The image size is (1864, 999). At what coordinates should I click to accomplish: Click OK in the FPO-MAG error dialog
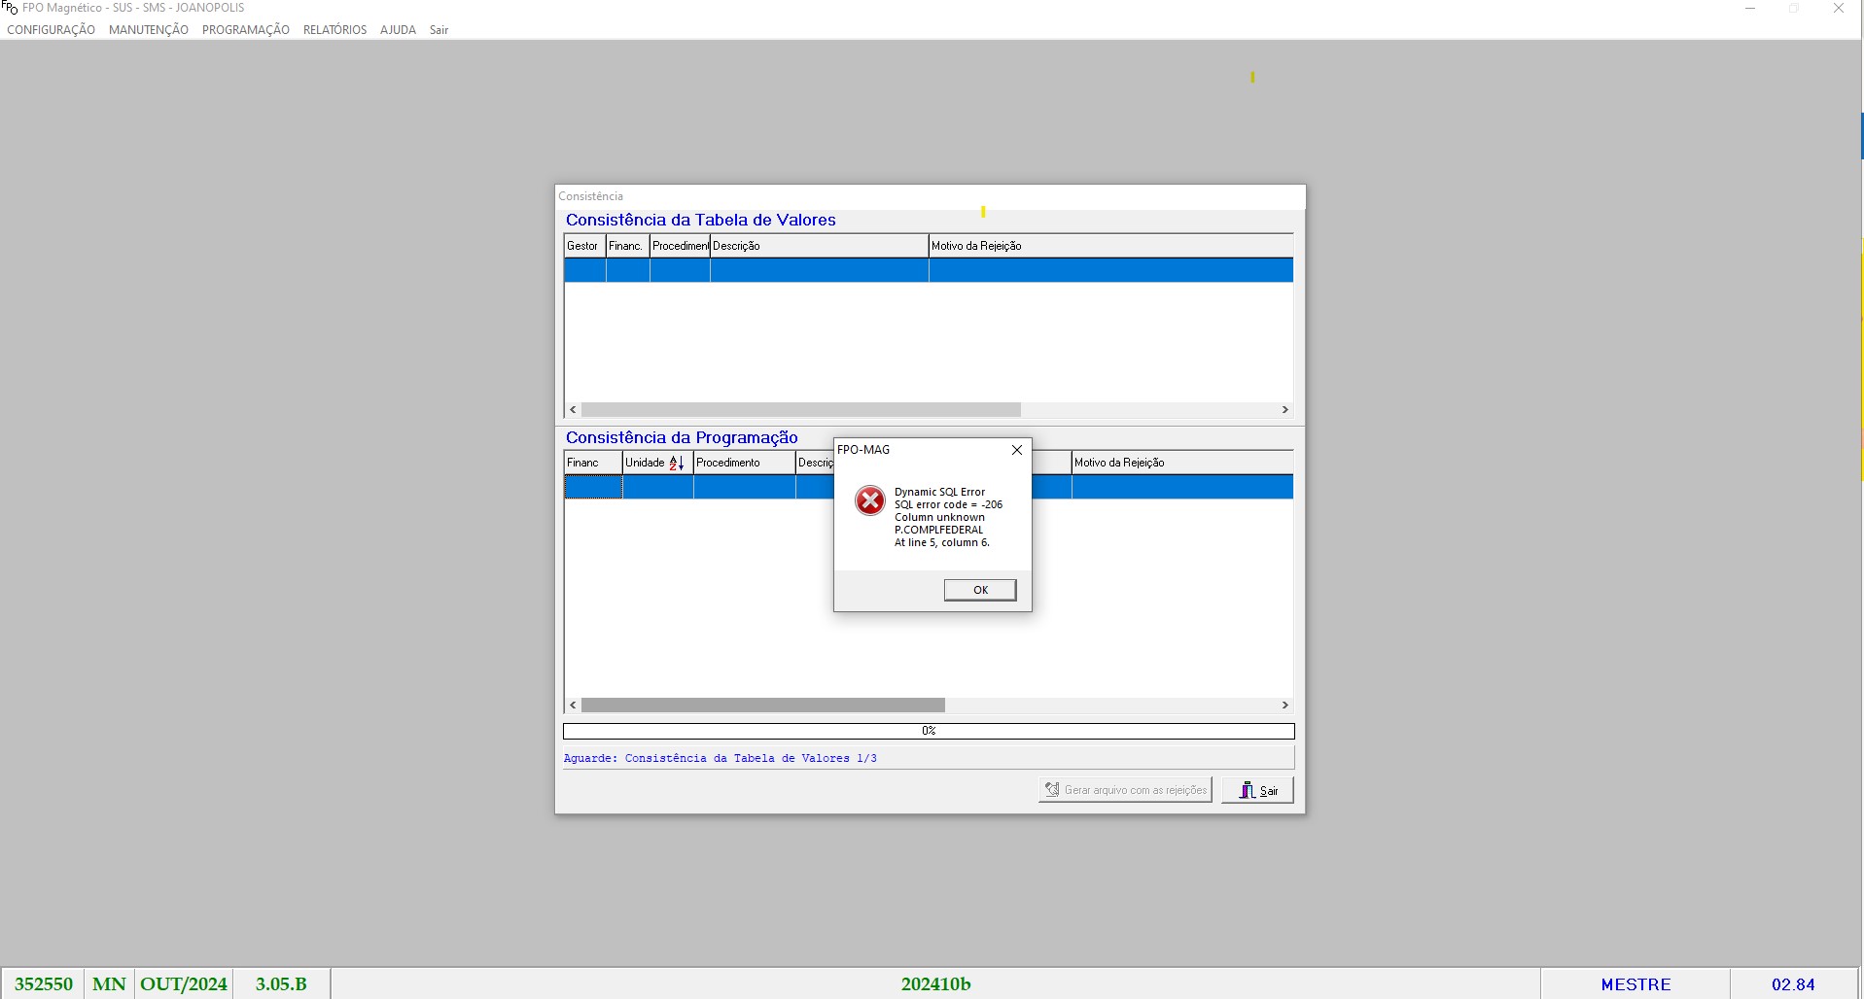(x=979, y=590)
